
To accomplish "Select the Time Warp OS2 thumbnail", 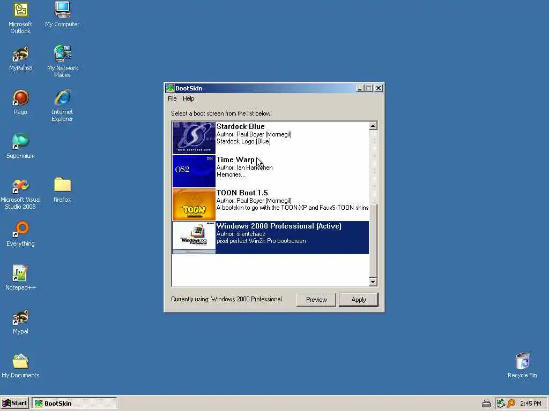I will click(194, 171).
